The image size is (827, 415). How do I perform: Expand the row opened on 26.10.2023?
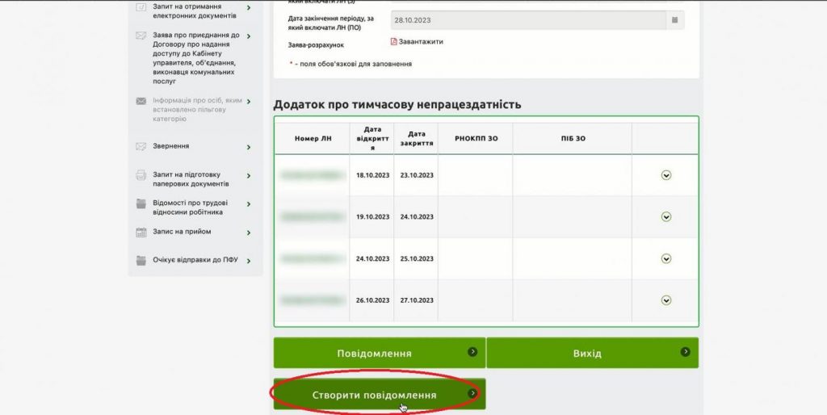[666, 300]
